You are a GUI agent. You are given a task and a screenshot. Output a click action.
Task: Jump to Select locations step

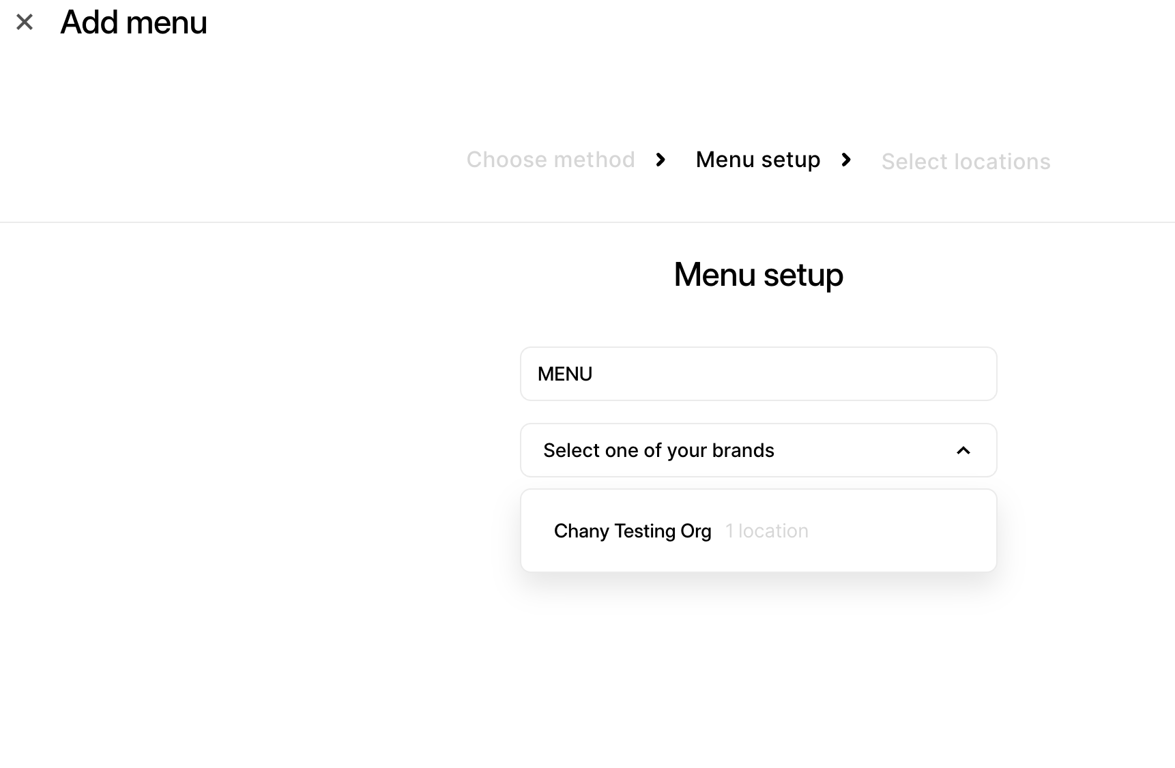point(966,162)
